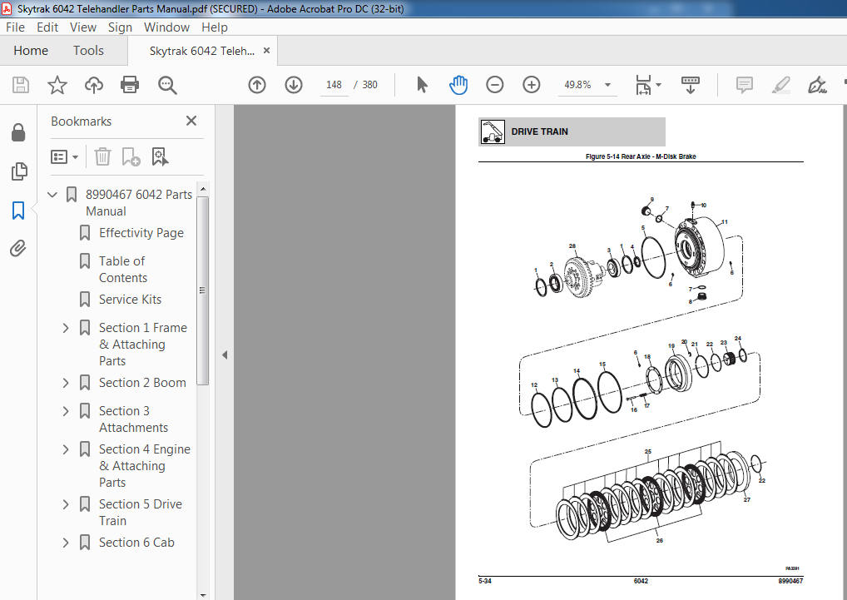Switch to the Home tab

click(x=31, y=51)
